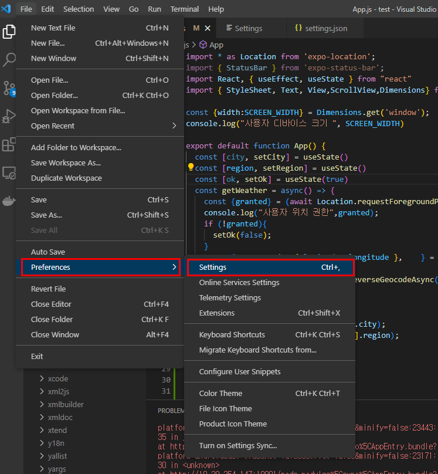Open the Explorer view in activity bar
438x474 pixels.
(9, 32)
